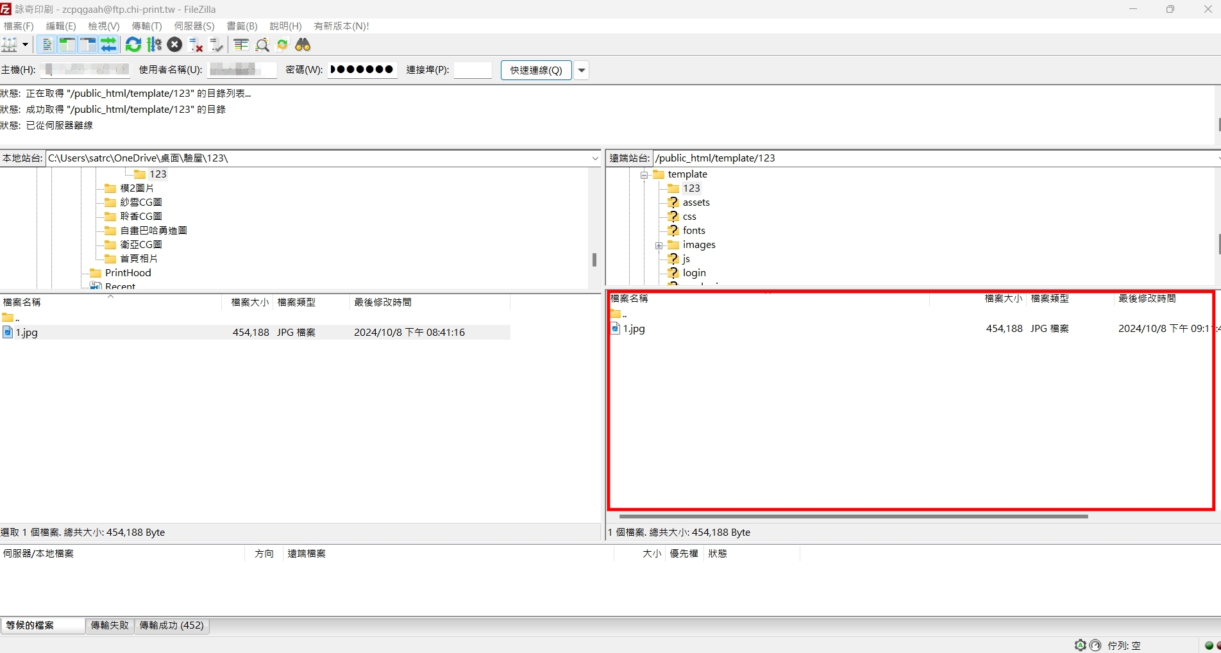Image resolution: width=1221 pixels, height=653 pixels.
Task: Toggle the transfer queue display
Action: 108,45
